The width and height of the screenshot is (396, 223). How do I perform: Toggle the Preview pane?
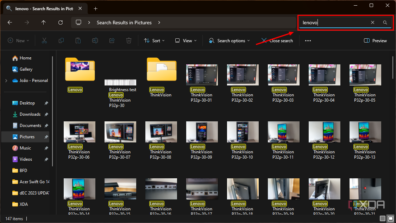click(x=375, y=40)
